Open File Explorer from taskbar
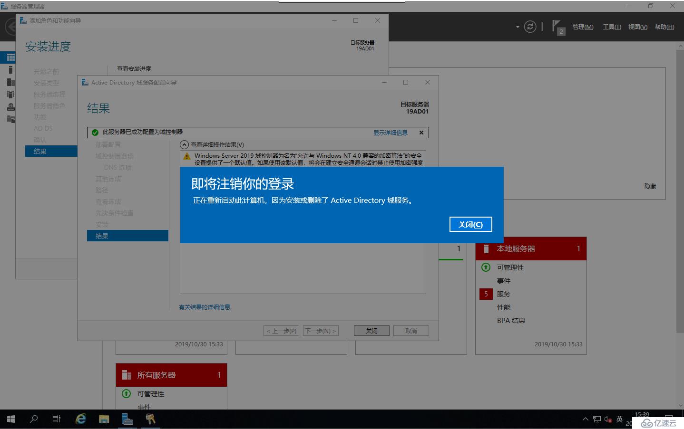The image size is (684, 429). coord(104,419)
